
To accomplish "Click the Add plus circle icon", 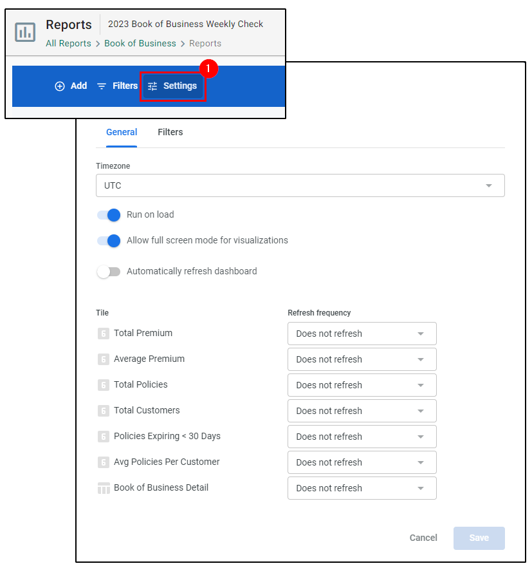I will (60, 86).
